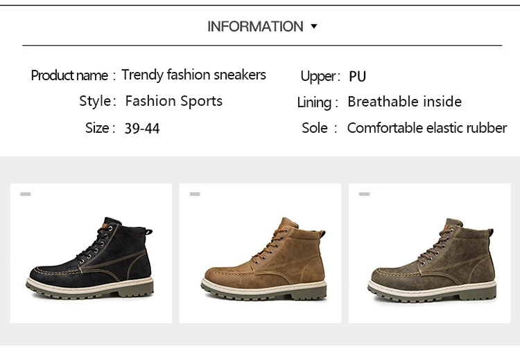Click the "Upper" label
Screen dimensions: 520x350
tap(318, 76)
